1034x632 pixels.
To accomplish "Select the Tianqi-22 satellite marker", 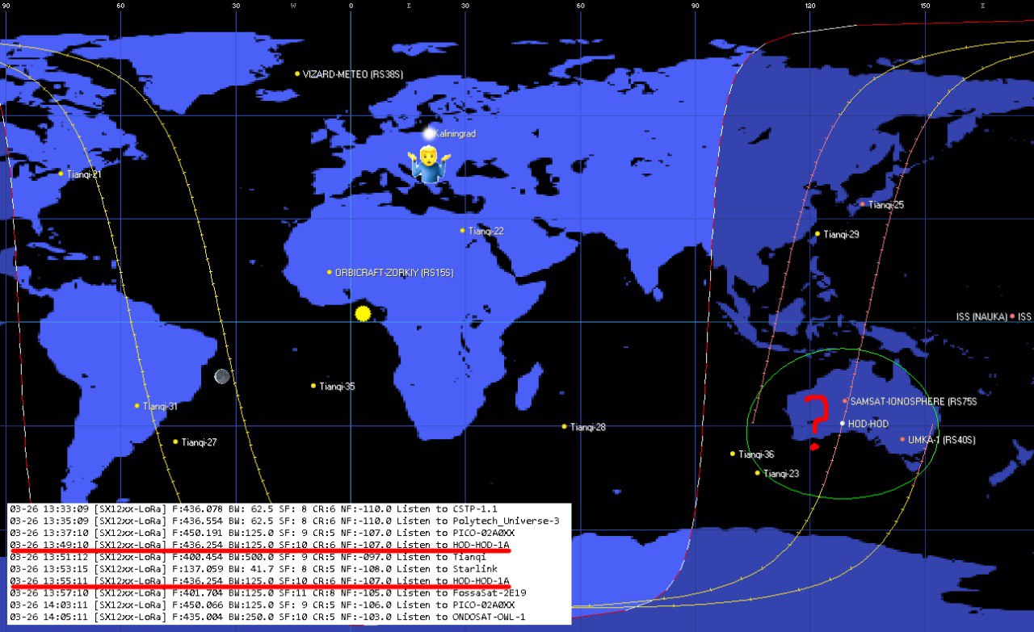I will [463, 230].
